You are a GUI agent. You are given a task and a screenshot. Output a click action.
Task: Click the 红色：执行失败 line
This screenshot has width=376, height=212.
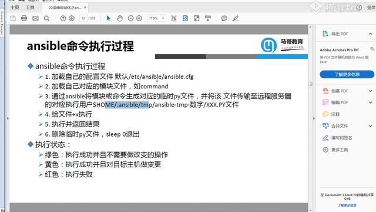click(69, 174)
